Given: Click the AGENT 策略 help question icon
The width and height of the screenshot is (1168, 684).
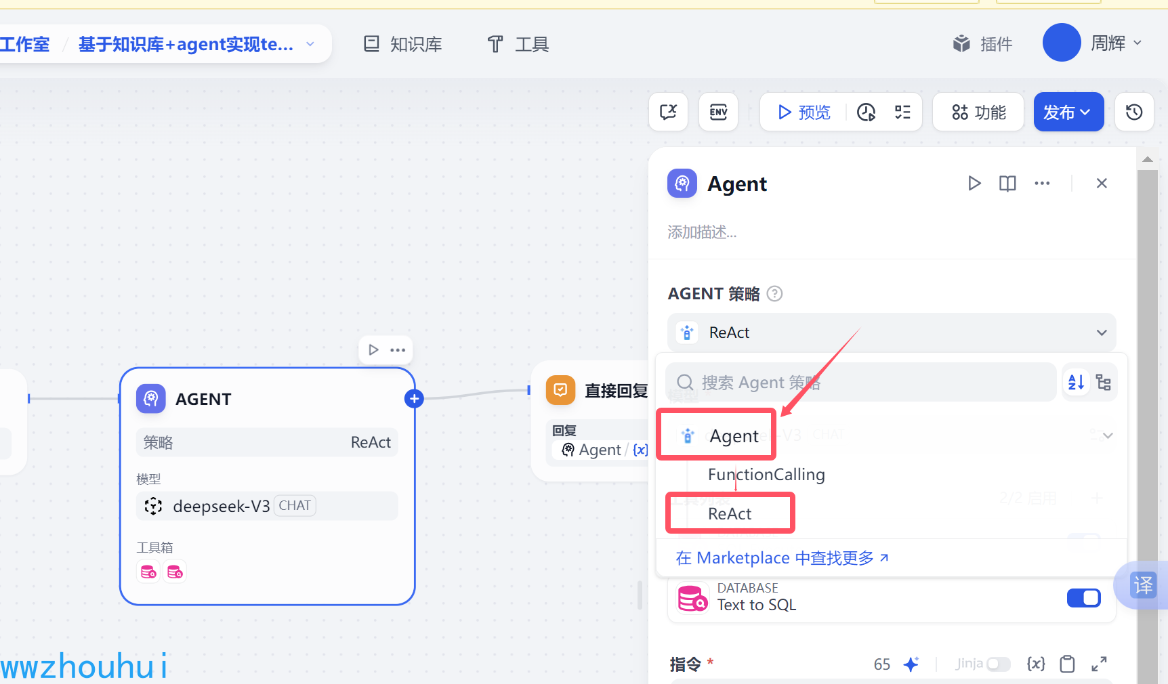Looking at the screenshot, I should click(774, 294).
